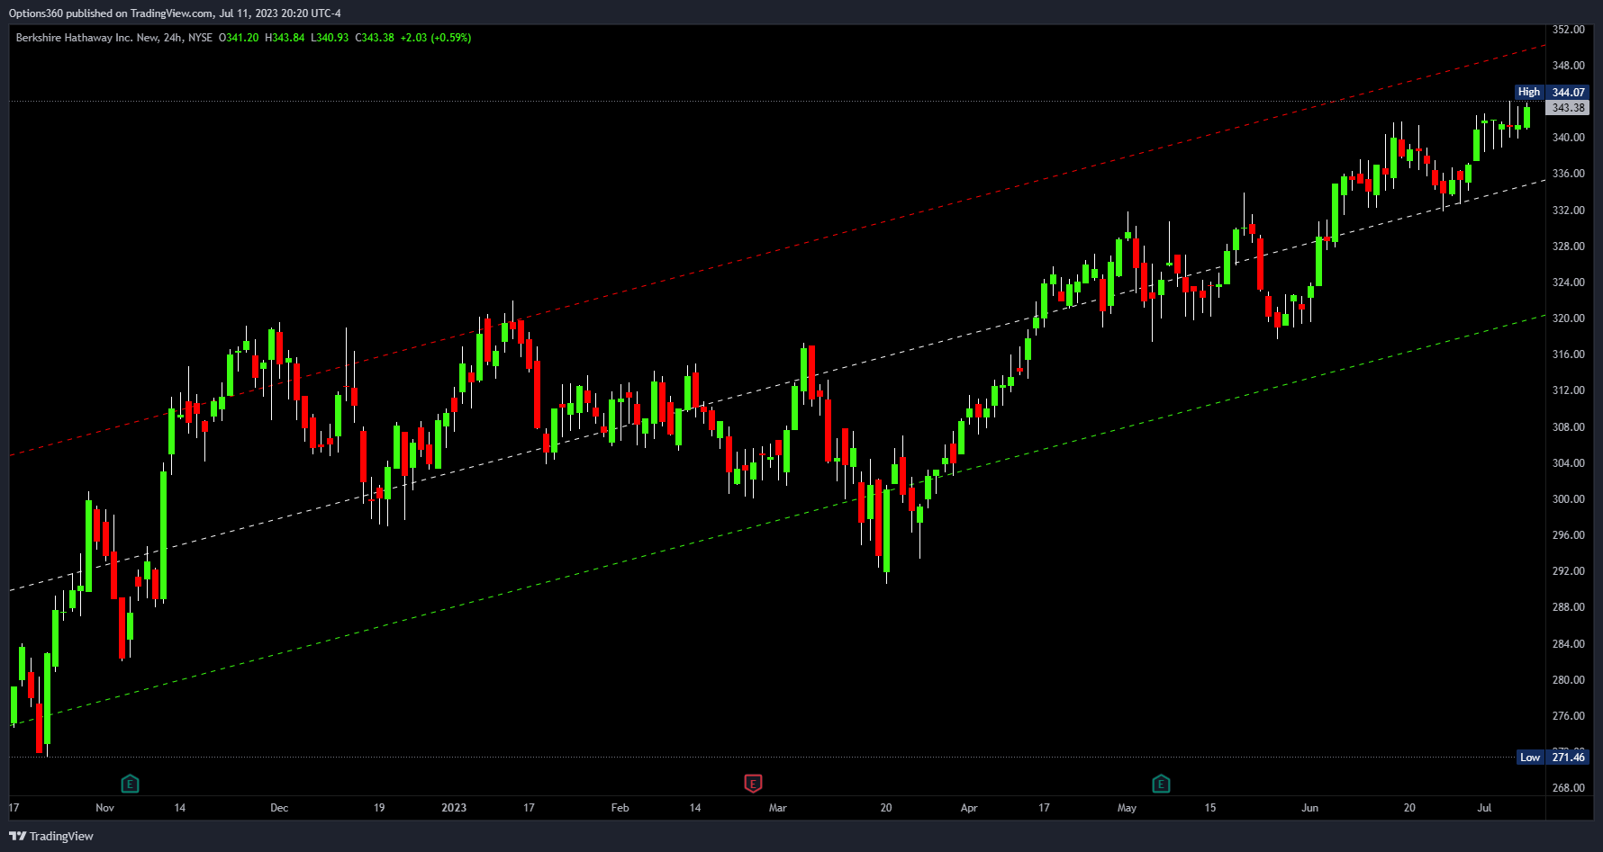Click the 324.00 price axis label
This screenshot has width=1603, height=852.
tap(1568, 282)
